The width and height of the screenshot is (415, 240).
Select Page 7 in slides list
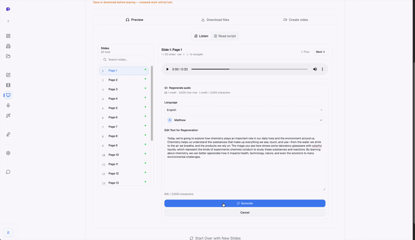(124, 127)
